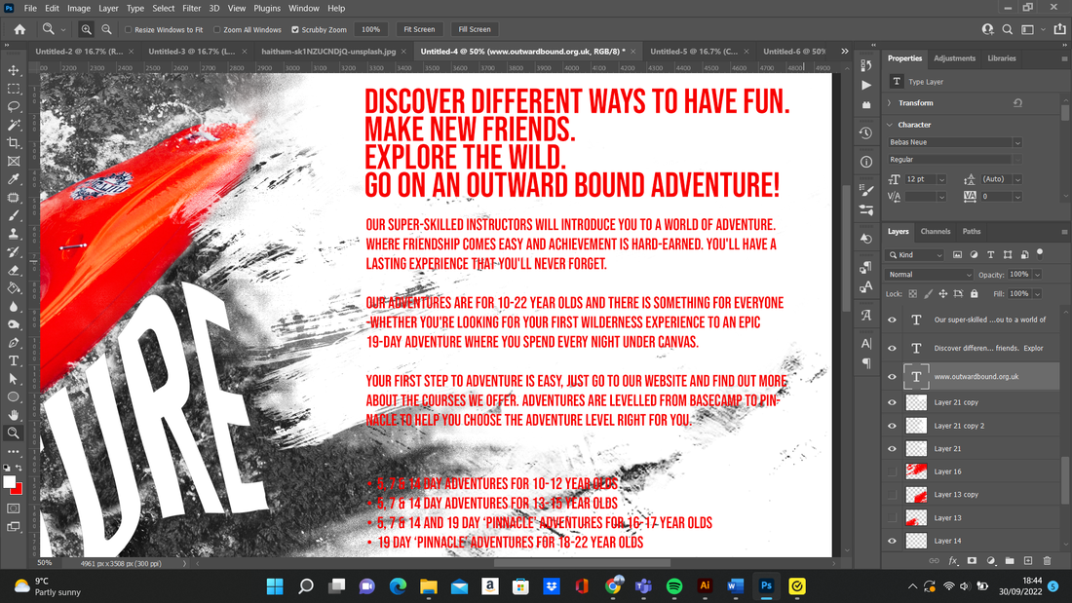Screen dimensions: 1072x603
Task: Hide Layer 21 copy 2
Action: coord(892,426)
